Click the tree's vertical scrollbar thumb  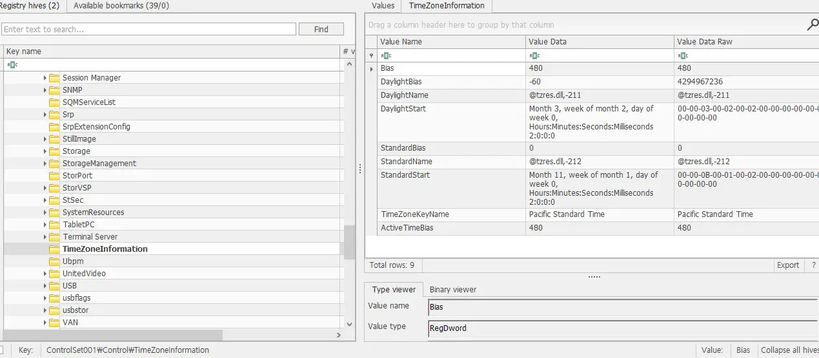click(349, 242)
